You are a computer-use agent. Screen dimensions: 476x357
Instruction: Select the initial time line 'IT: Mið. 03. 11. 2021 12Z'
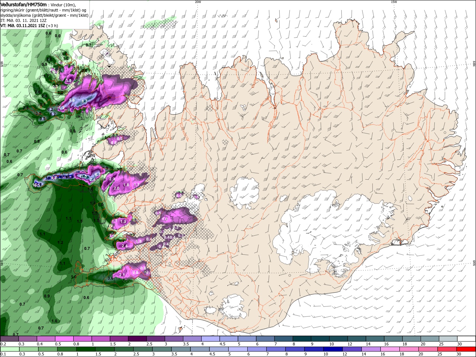[x=23, y=20]
